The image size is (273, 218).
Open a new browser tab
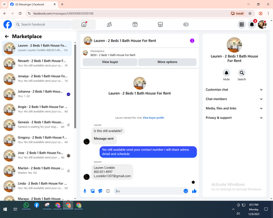point(62,4)
